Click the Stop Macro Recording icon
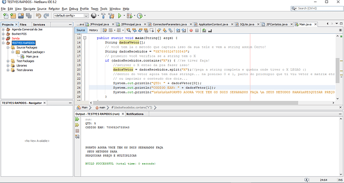This screenshot has width=344, height=183. tap(197, 30)
